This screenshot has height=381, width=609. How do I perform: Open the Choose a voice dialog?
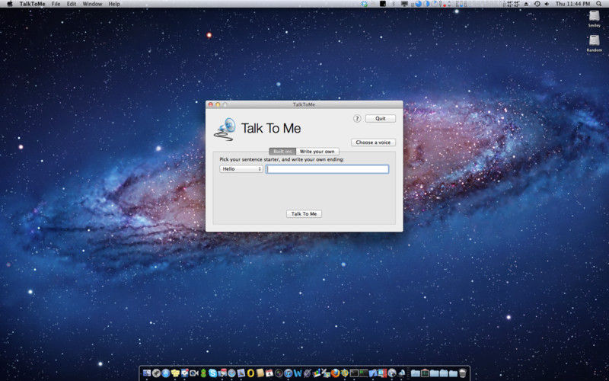[373, 142]
